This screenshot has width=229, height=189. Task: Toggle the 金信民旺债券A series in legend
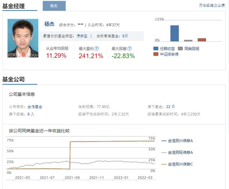pyautogui.click(x=177, y=152)
